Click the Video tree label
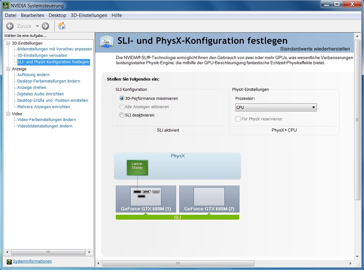 17,114
